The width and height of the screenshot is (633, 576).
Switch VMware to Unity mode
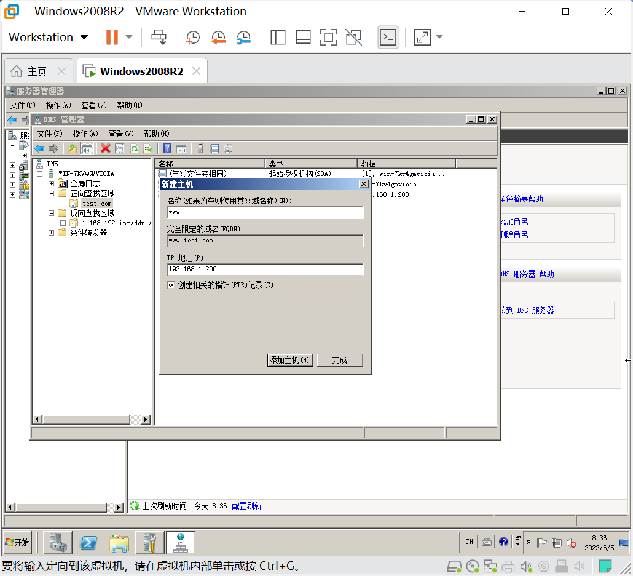point(353,37)
